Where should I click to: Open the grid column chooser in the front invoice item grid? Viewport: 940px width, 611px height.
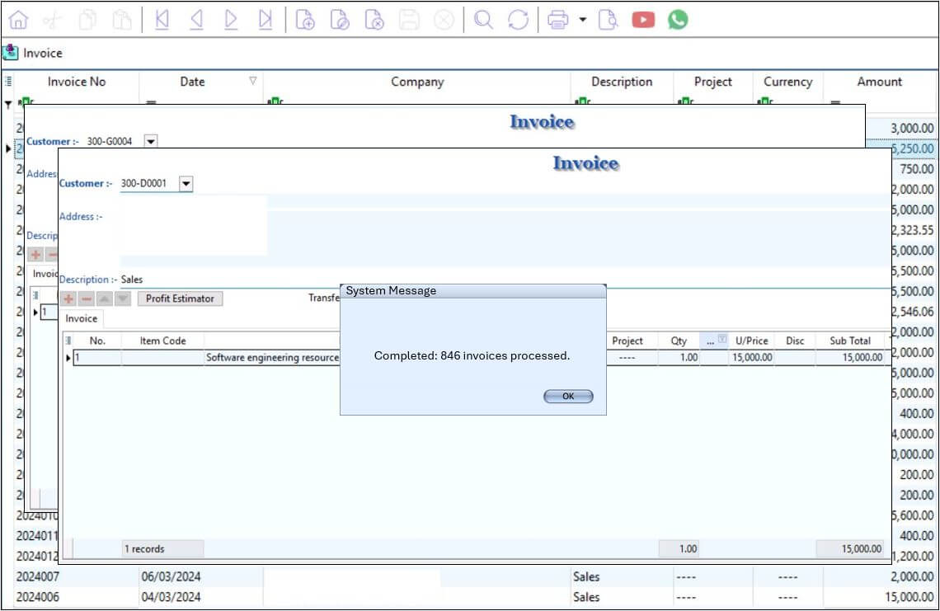[68, 341]
